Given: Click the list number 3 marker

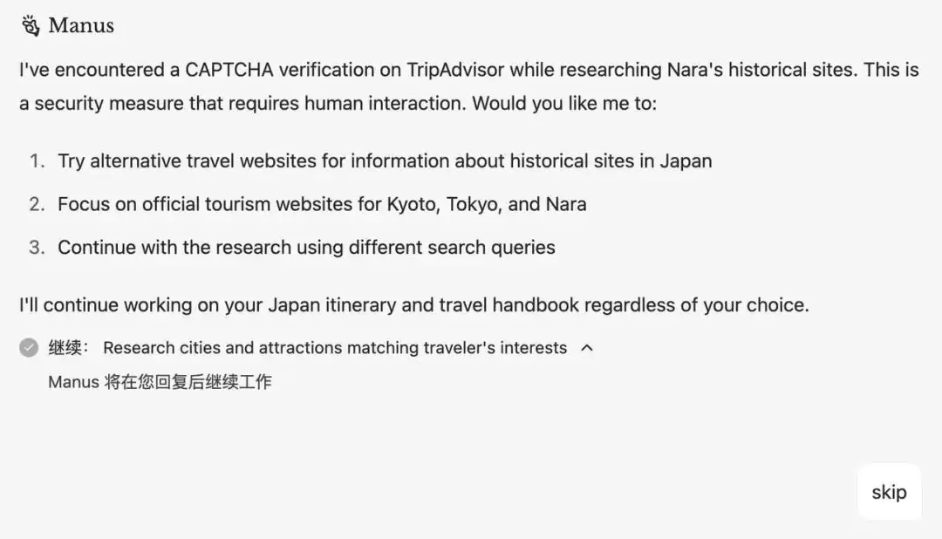Looking at the screenshot, I should [x=38, y=248].
